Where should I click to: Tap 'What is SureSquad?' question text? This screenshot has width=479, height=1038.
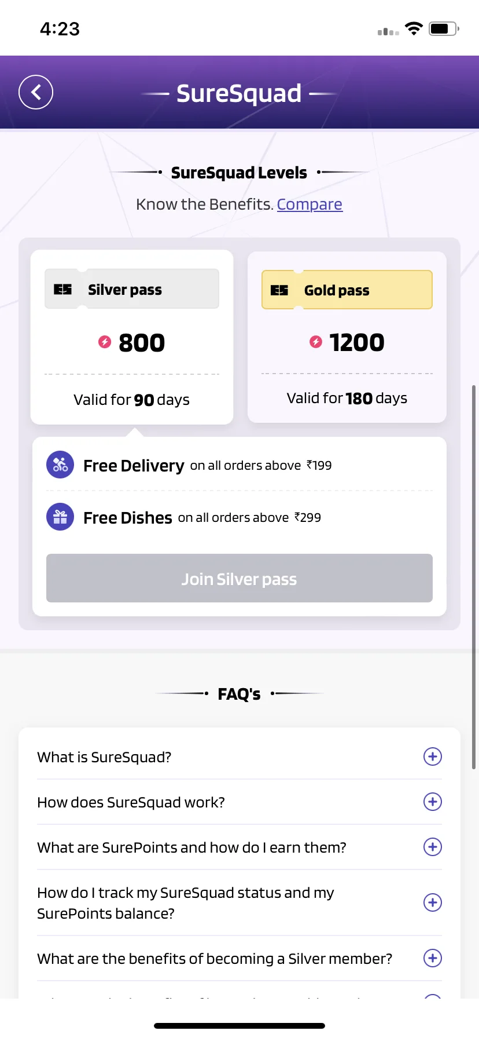(104, 757)
